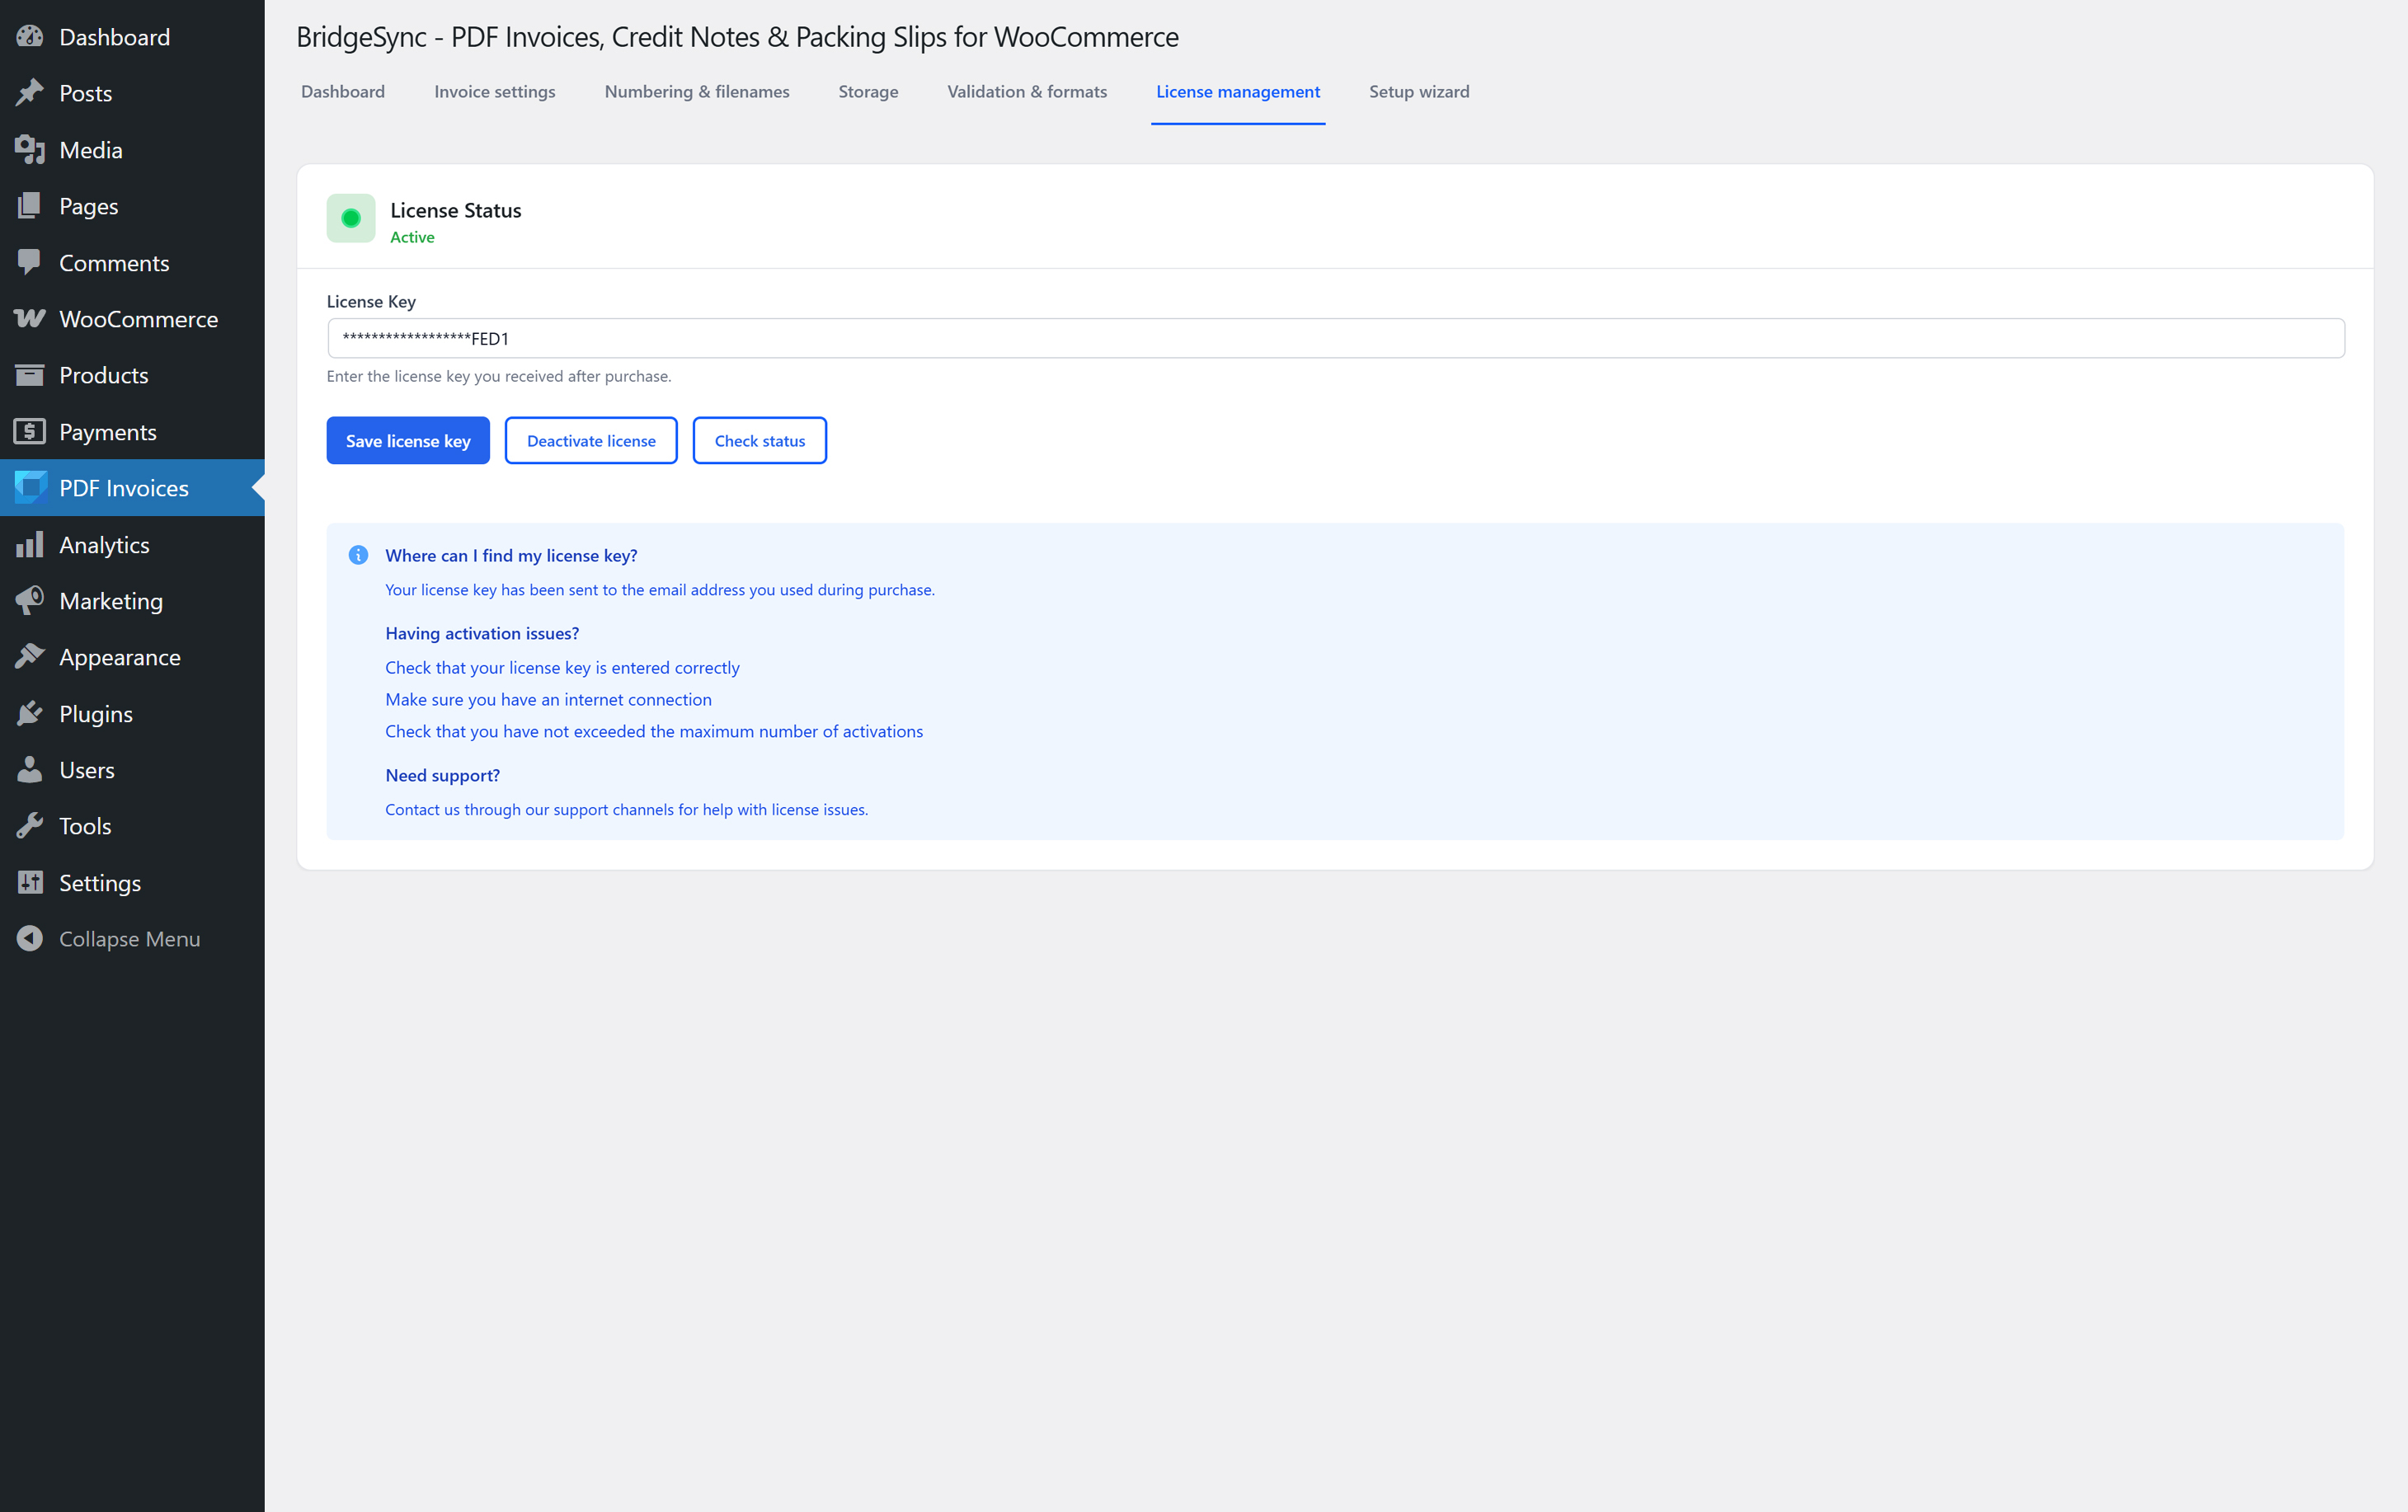Click the Appearance paintbrush icon
The image size is (2408, 1512).
point(30,657)
